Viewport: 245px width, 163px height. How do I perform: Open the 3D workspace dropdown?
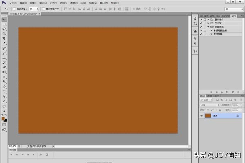click(234, 9)
